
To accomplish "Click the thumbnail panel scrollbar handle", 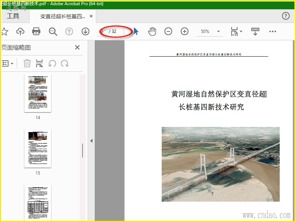I will tap(83, 151).
